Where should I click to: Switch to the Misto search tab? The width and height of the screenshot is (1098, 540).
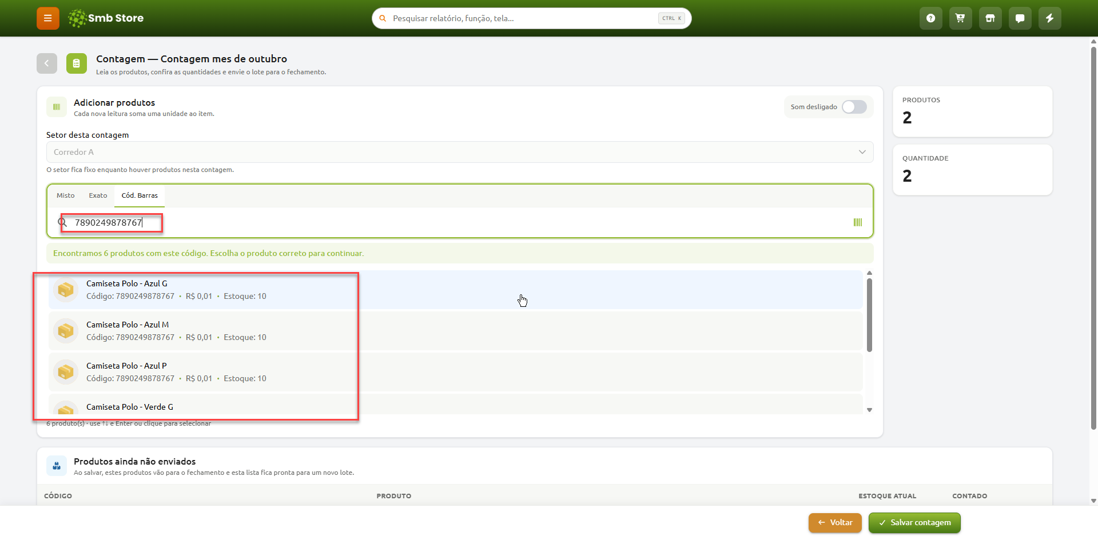[x=66, y=195]
